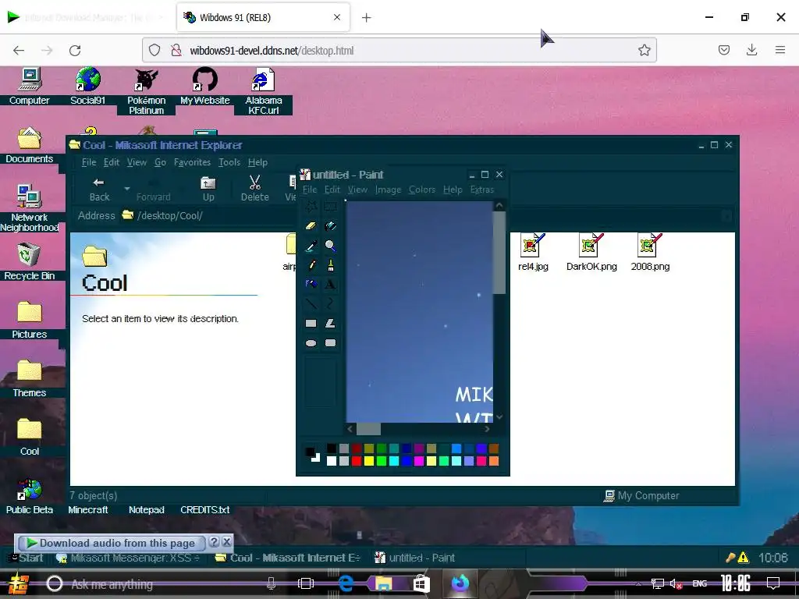Open Microsoft Edge from Windows taskbar

click(x=346, y=583)
